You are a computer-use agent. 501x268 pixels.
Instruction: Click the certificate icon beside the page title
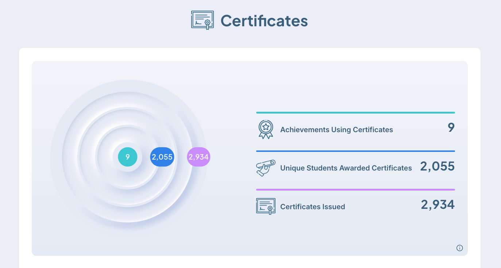pyautogui.click(x=202, y=20)
